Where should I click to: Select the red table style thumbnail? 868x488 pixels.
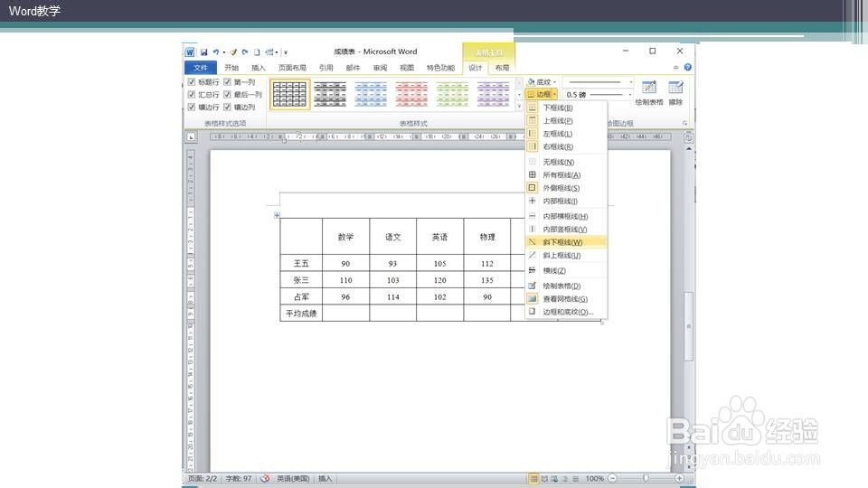tap(411, 94)
